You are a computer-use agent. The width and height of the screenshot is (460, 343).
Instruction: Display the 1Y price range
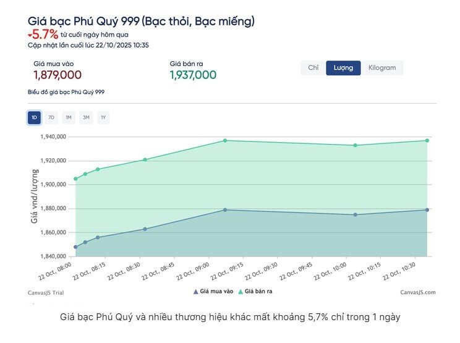tap(103, 117)
